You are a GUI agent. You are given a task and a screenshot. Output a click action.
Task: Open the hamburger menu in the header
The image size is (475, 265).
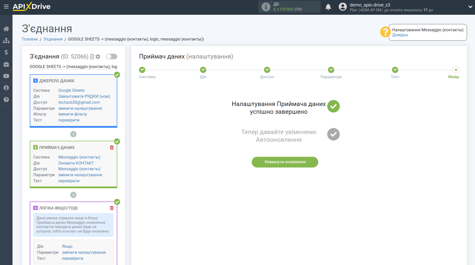point(6,7)
